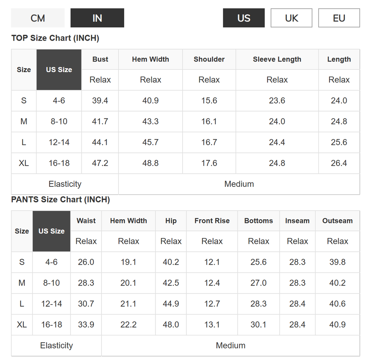Click the Bottoms column header
The width and height of the screenshot is (374, 359).
[259, 221]
